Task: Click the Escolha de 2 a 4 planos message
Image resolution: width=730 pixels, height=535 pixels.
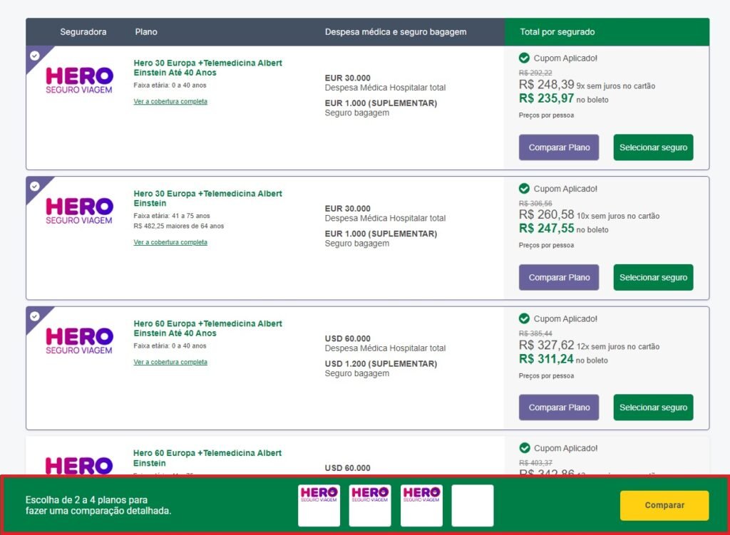Action: point(98,505)
